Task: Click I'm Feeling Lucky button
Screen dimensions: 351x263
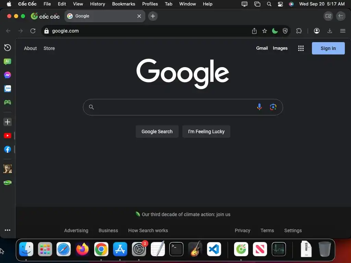Action: 206,131
